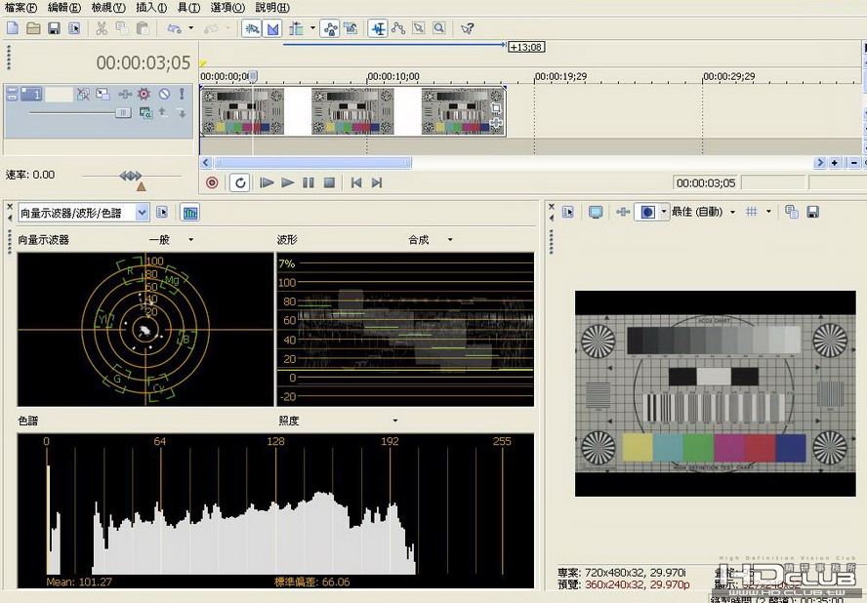
Task: Open the 編輯(E) menu
Action: (64, 7)
